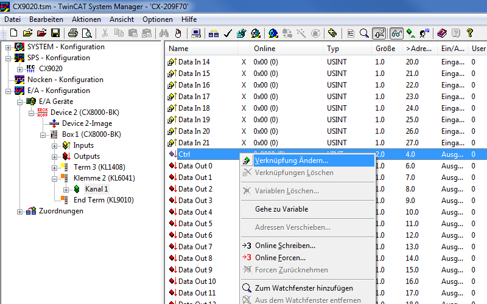Sort by the Typ column header
The height and width of the screenshot is (304, 487).
coord(347,49)
